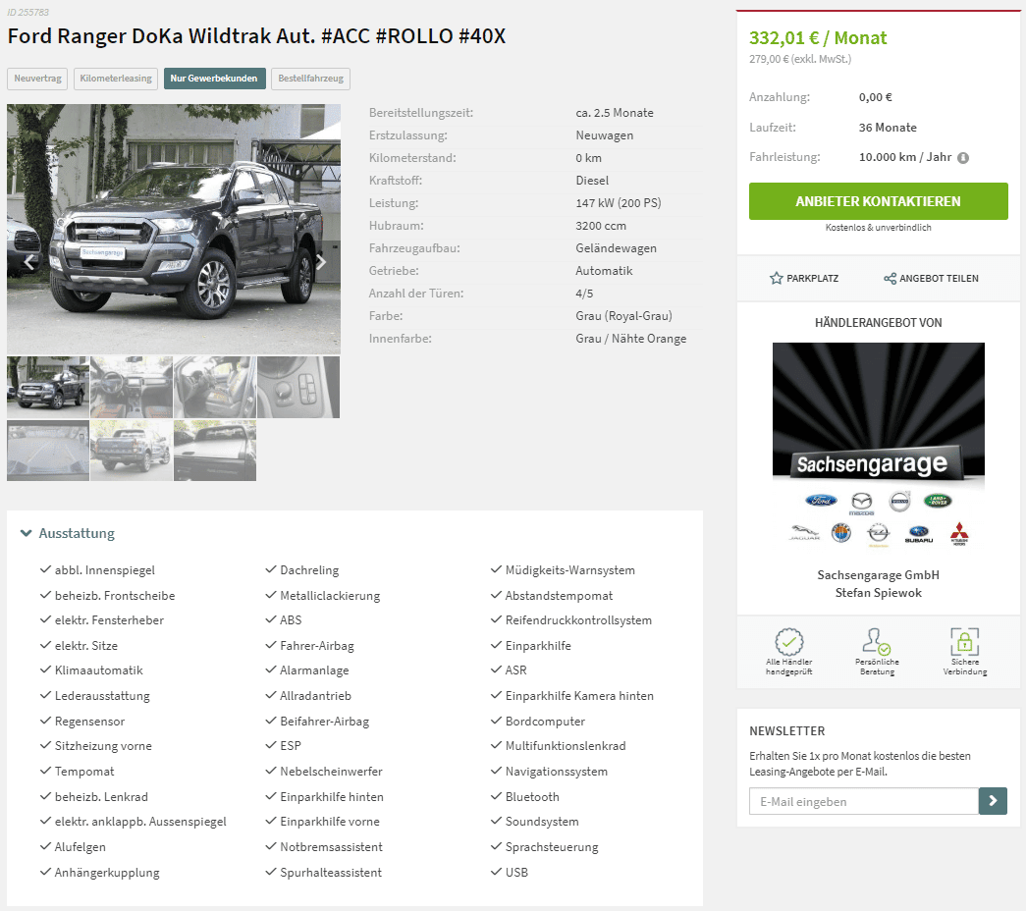The image size is (1026, 911).
Task: Click the Parkplatz link text
Action: point(812,278)
